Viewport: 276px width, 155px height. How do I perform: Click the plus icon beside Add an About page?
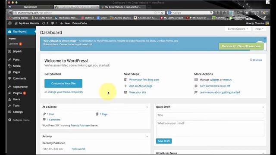[125, 86]
